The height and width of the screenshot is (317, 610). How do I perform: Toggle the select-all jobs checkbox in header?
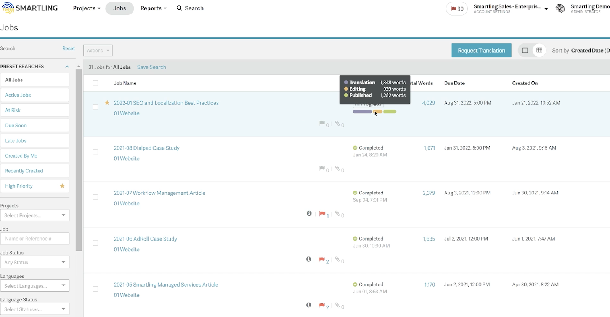(x=95, y=83)
